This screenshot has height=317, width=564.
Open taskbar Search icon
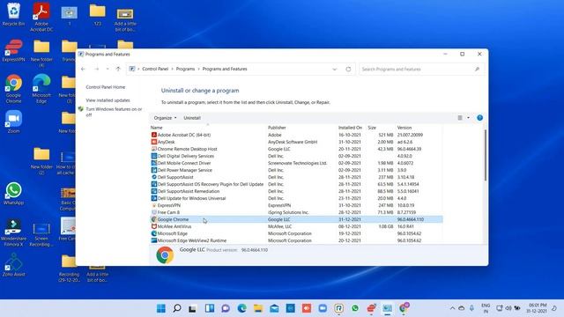point(177,308)
